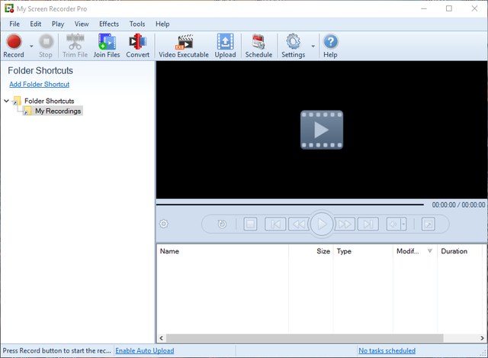Viewport: 488px width, 358px height.
Task: Open the Tools menu
Action: (137, 24)
